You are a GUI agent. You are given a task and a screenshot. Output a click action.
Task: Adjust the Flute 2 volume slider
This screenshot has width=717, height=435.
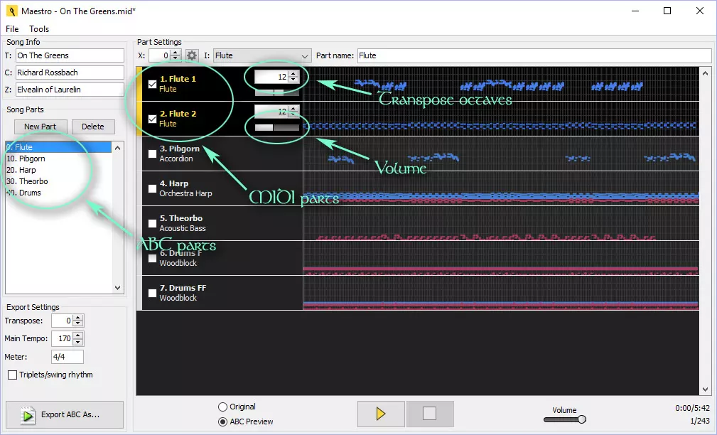click(x=276, y=128)
